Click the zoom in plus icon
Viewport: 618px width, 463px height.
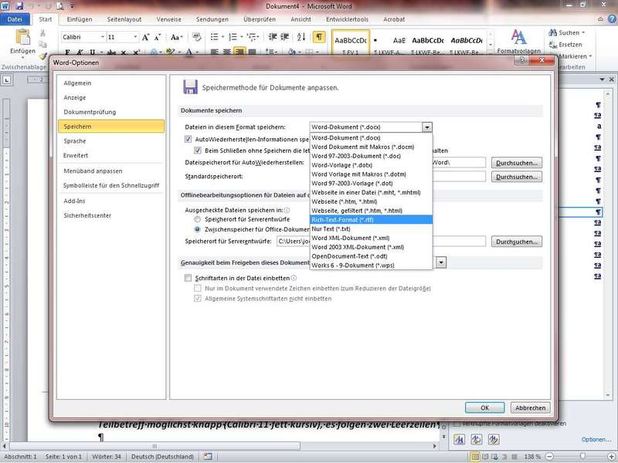click(611, 457)
